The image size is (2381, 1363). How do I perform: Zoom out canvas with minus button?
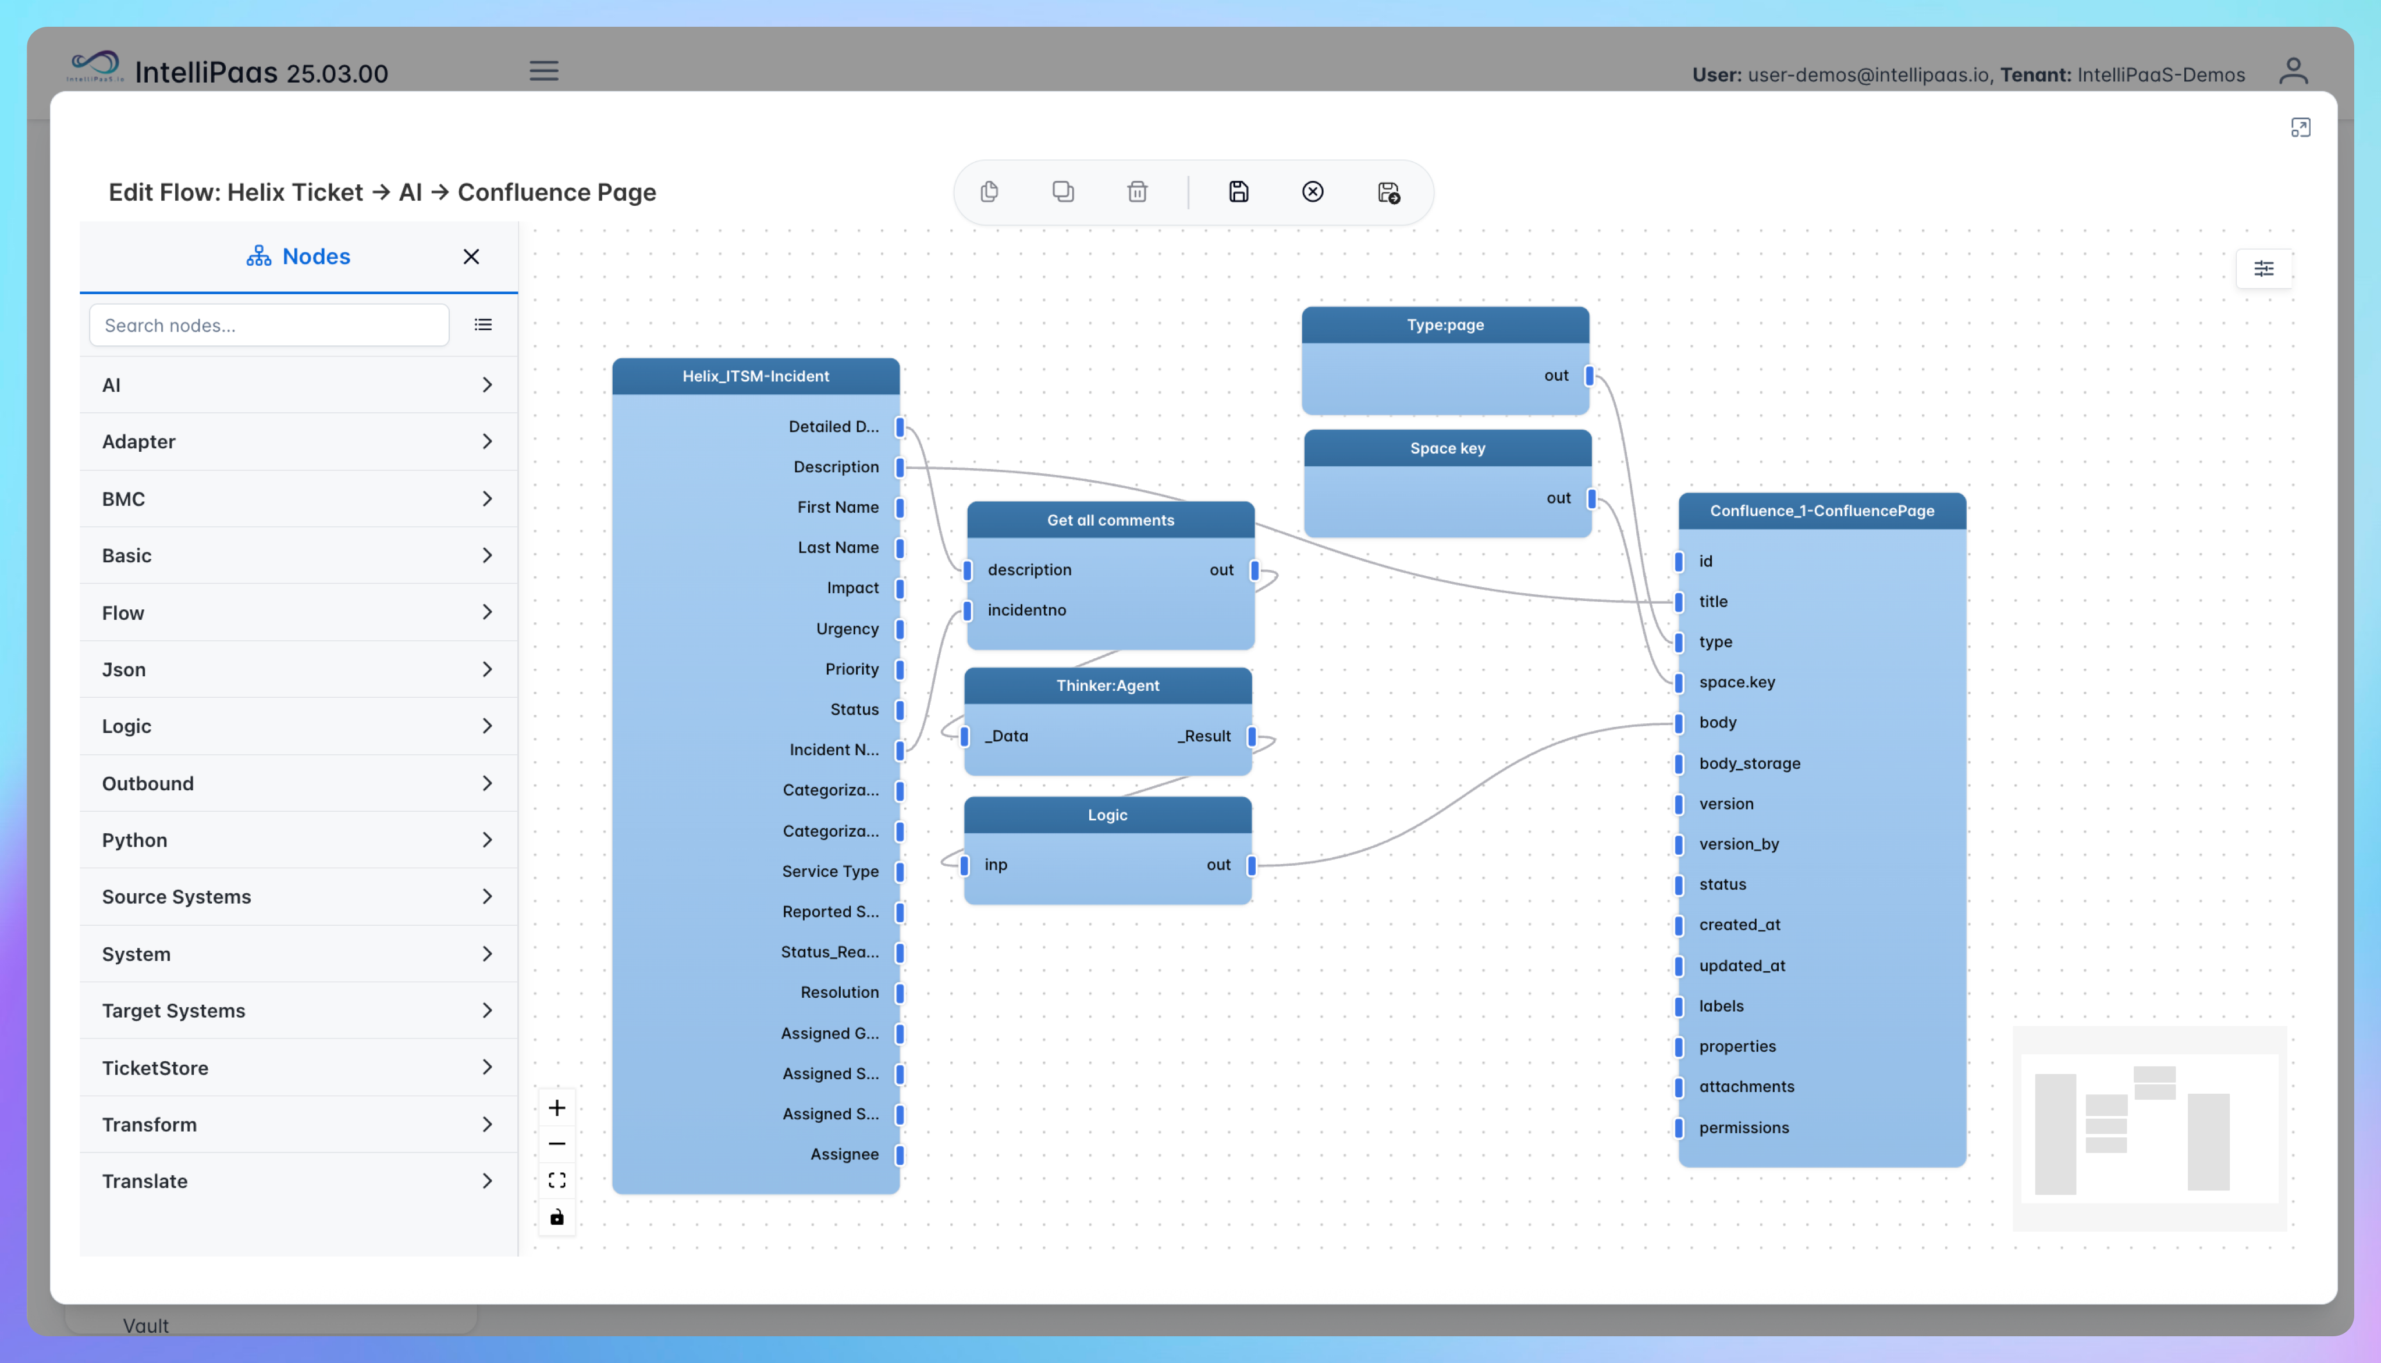click(557, 1144)
